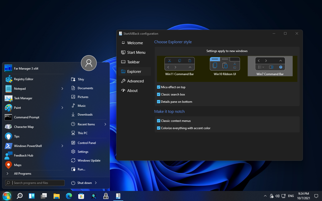Open the Advanced configuration section
This screenshot has width=322, height=201.
[135, 81]
